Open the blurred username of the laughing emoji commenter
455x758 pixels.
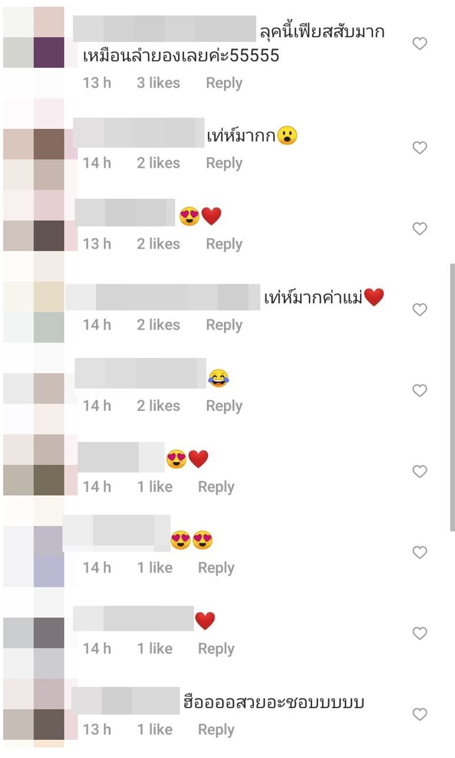[x=140, y=373]
